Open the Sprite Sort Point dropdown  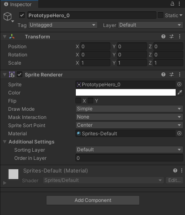pyautogui.click(x=129, y=125)
